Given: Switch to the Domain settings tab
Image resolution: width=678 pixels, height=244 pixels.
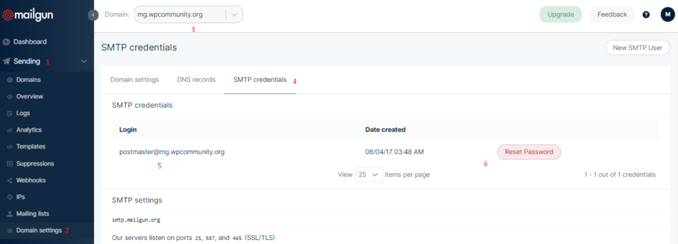Looking at the screenshot, I should pos(134,80).
